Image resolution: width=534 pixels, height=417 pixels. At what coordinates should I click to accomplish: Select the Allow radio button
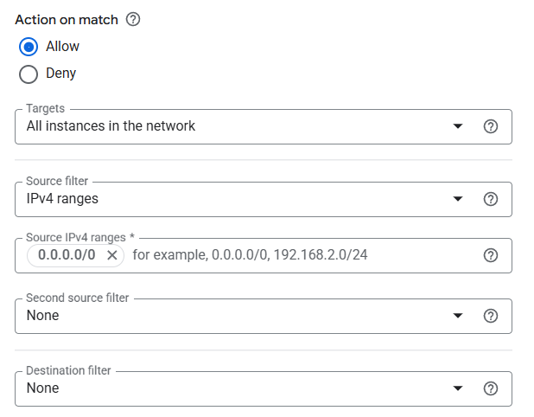click(x=29, y=47)
